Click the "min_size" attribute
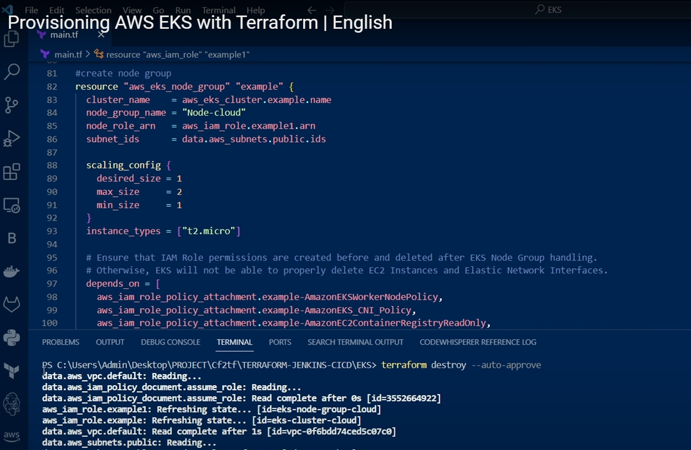Viewport: 691px width, 450px height. pyautogui.click(x=118, y=205)
